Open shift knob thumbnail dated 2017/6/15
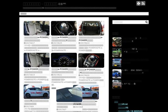168x112 pixels. click(x=64, y=28)
